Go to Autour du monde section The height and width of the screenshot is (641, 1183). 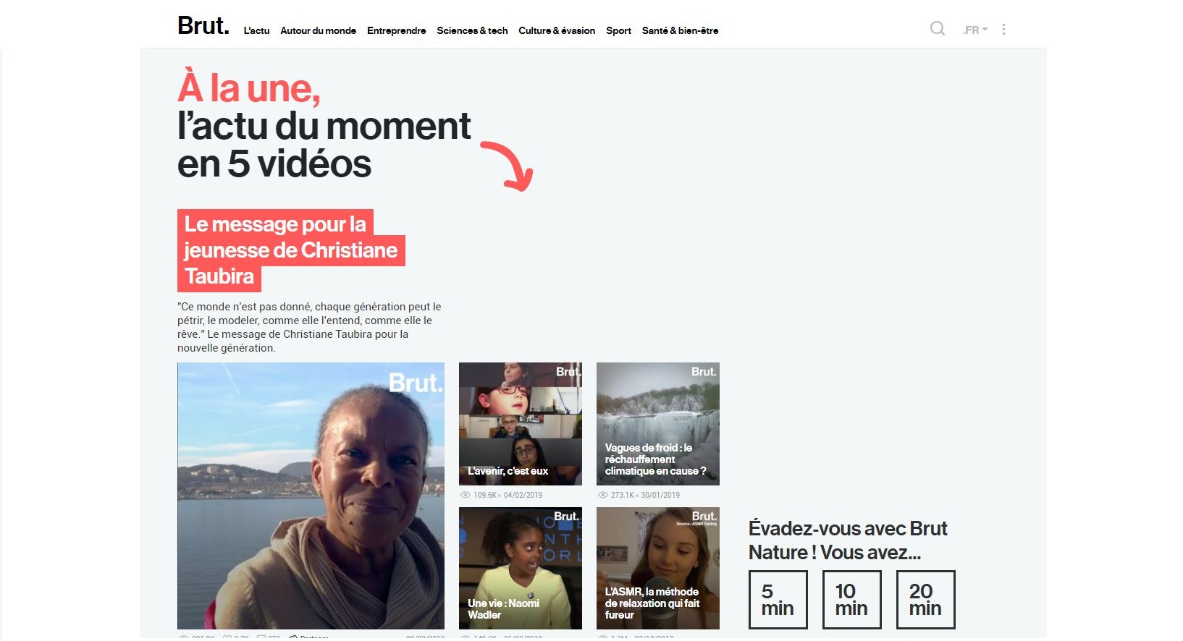coord(318,30)
